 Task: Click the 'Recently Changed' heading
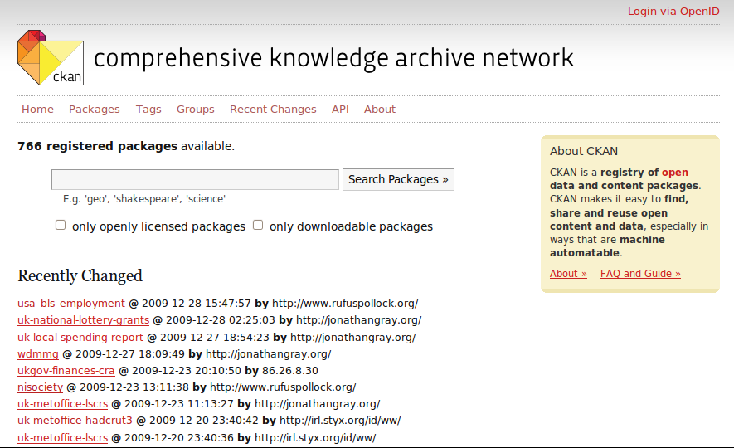(x=80, y=275)
